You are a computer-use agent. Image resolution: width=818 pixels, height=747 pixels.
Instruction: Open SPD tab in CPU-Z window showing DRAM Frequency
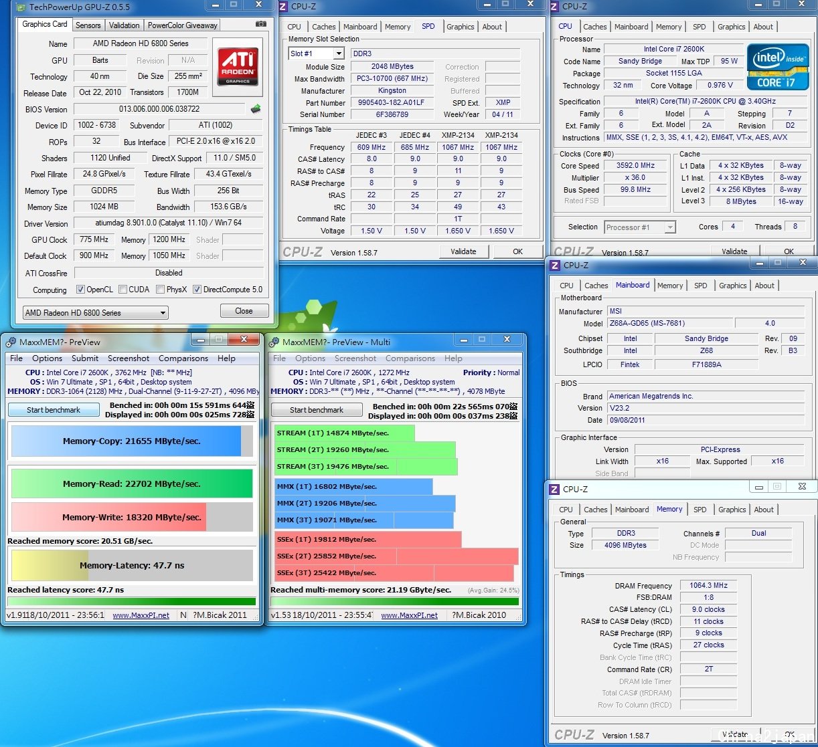tap(700, 510)
